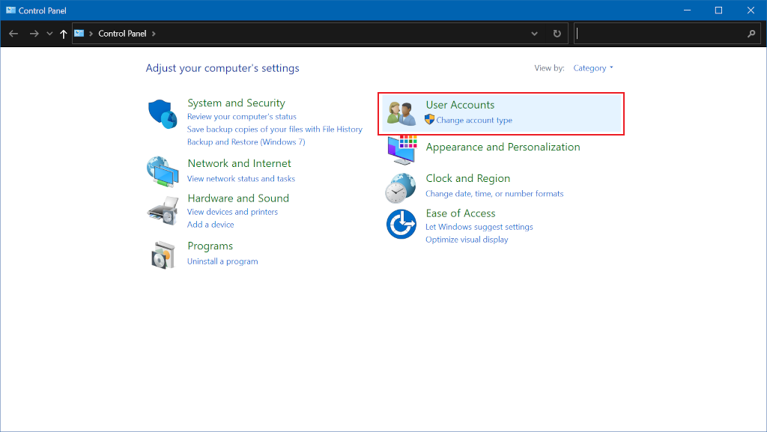Open Hardware and Sound category

(x=238, y=198)
